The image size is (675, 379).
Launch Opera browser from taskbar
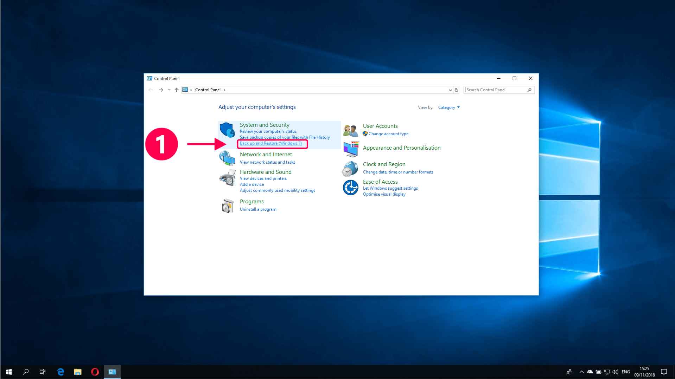(95, 372)
